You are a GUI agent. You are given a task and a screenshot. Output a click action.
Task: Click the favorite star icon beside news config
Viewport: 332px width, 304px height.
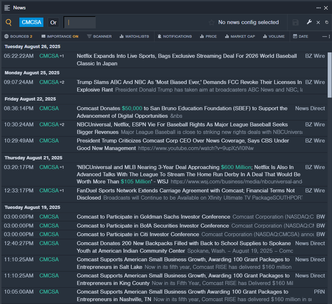[211, 22]
